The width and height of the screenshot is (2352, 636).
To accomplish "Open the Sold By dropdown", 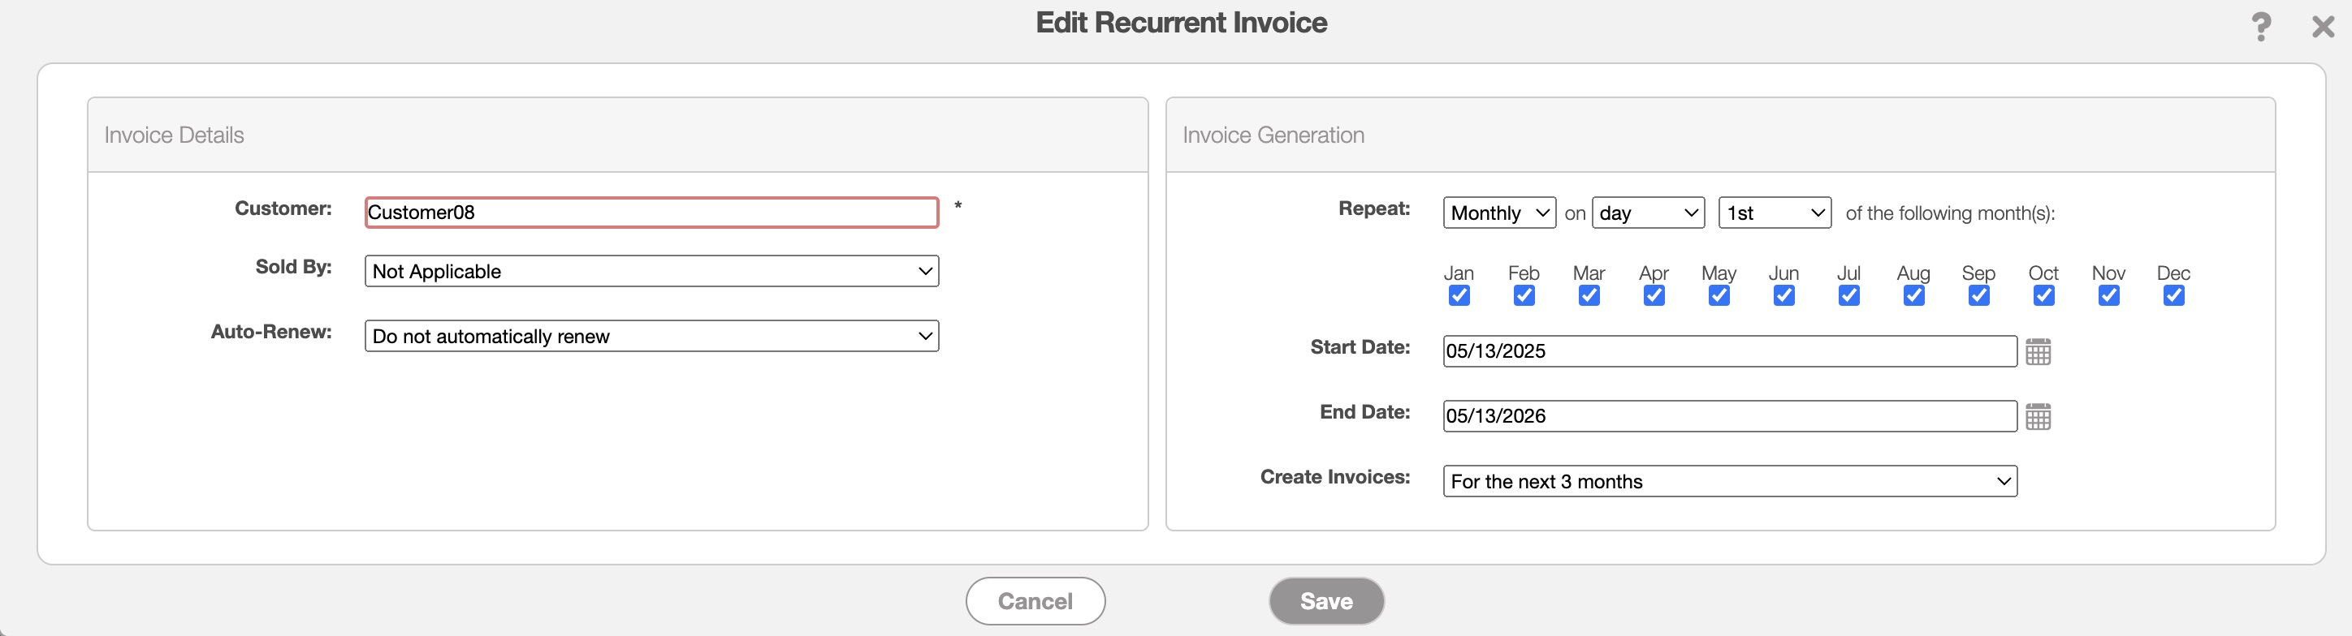I will (x=651, y=271).
